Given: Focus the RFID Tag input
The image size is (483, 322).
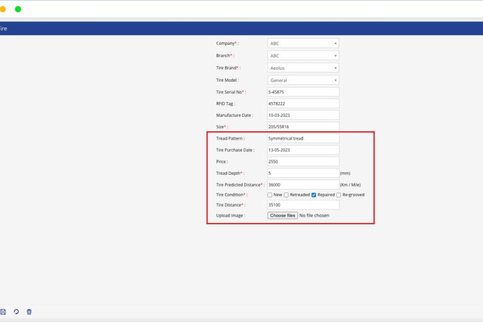Looking at the screenshot, I should pyautogui.click(x=303, y=104).
